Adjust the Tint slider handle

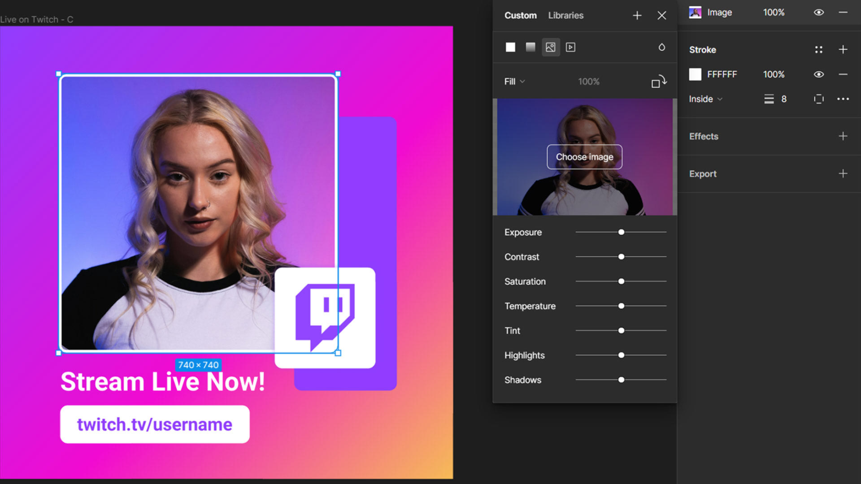(621, 331)
